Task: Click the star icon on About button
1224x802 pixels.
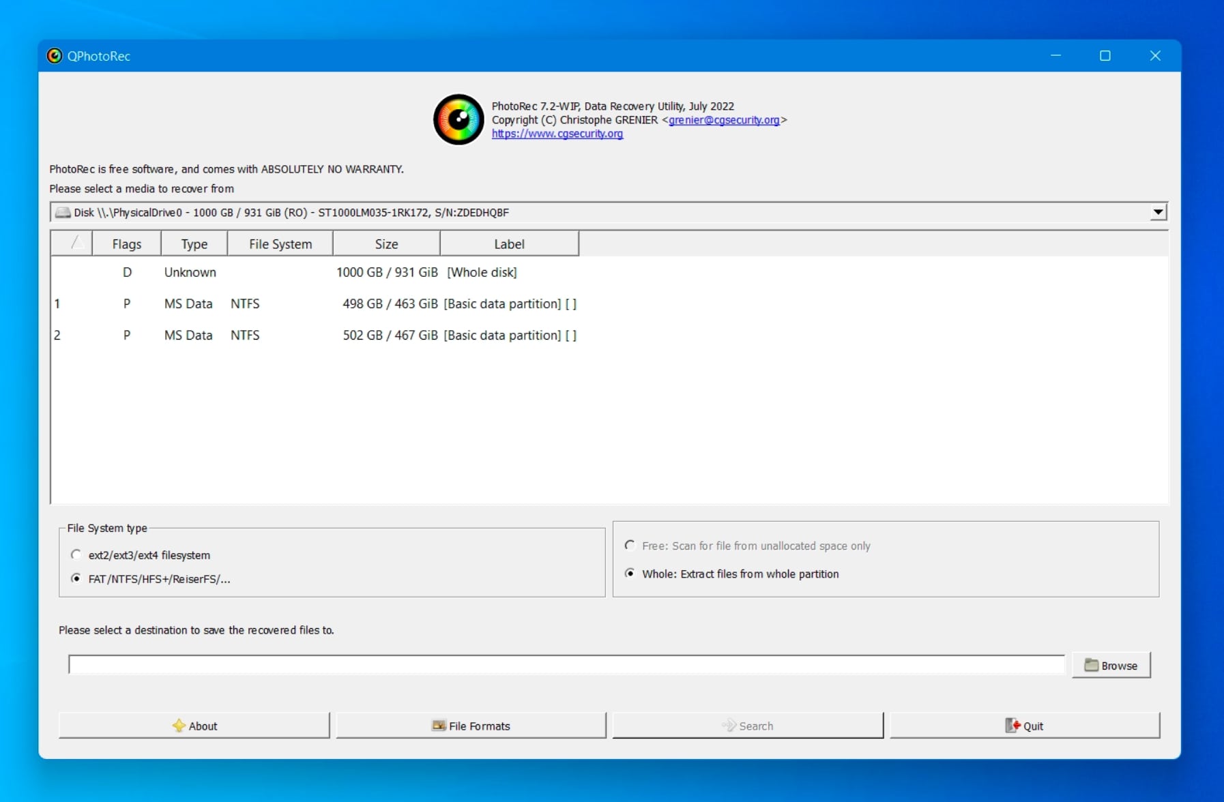Action: [179, 726]
